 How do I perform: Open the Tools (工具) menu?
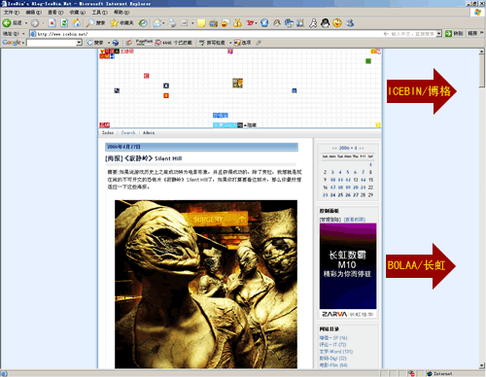tap(99, 13)
